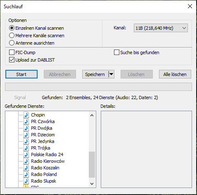The image size is (197, 195).
Task: Start the channel scan
Action: [x=21, y=74]
